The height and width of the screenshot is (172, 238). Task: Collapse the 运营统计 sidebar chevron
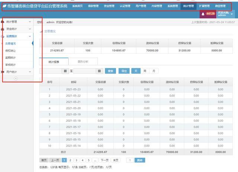pyautogui.click(x=30, y=36)
